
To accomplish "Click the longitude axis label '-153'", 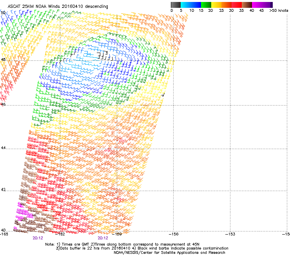I will click(x=230, y=234).
